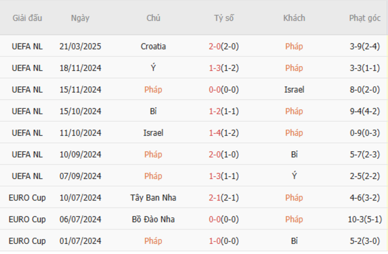
Task: Click the "Khách" away team column header
Action: (x=294, y=18)
